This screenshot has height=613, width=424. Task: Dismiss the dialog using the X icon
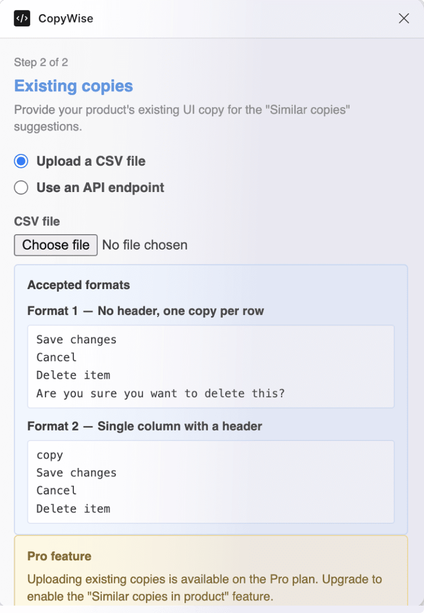[x=404, y=18]
